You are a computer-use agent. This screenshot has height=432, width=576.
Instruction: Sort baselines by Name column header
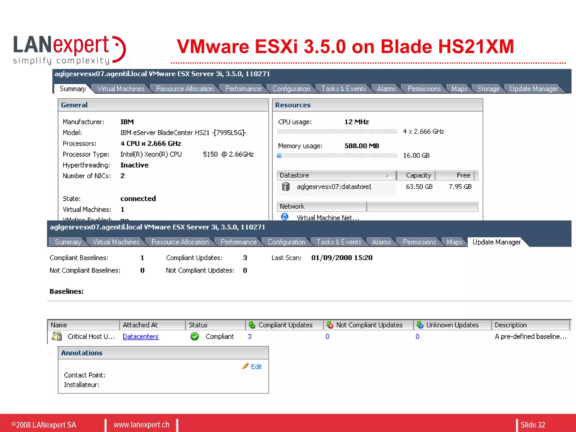click(84, 325)
